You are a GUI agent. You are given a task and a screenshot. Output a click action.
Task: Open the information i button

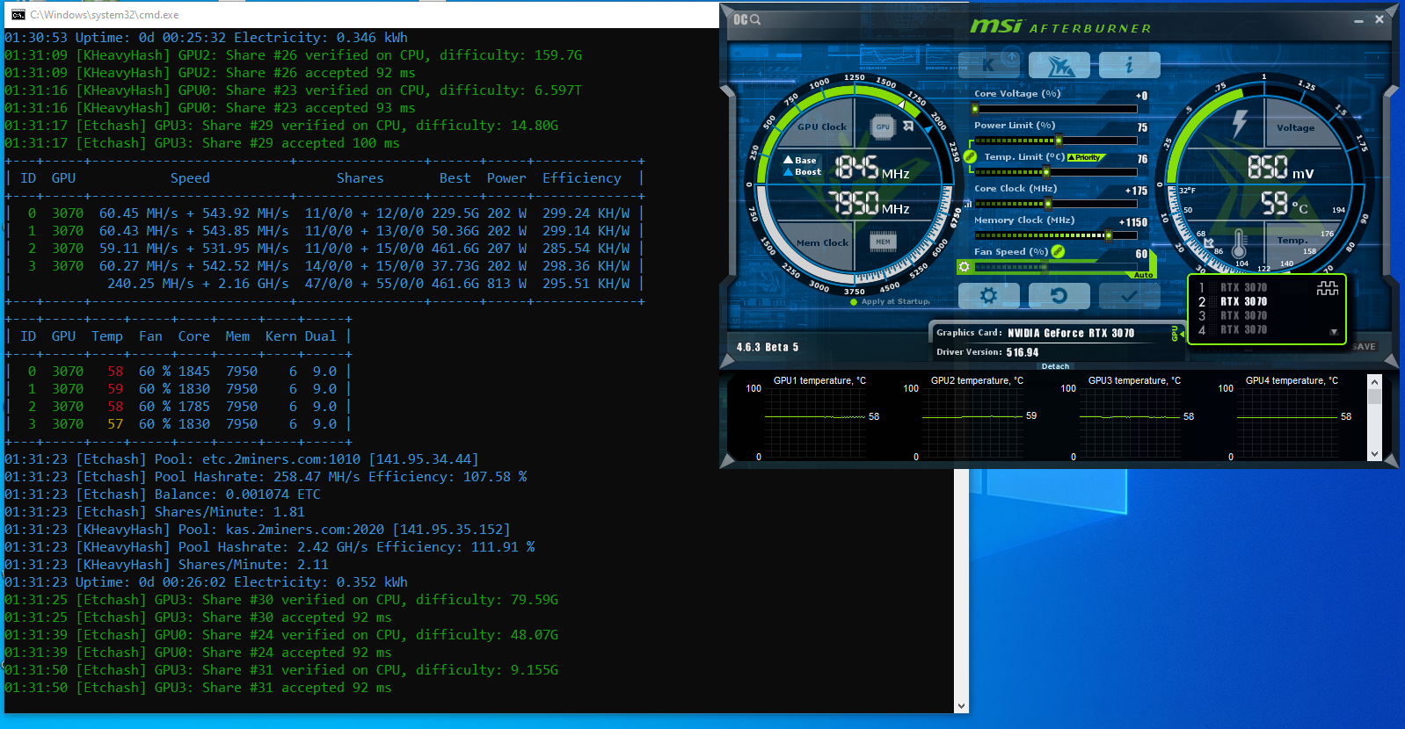click(x=1129, y=65)
